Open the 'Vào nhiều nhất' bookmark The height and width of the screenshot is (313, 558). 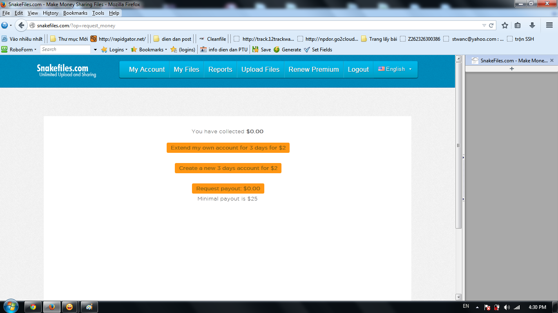22,39
